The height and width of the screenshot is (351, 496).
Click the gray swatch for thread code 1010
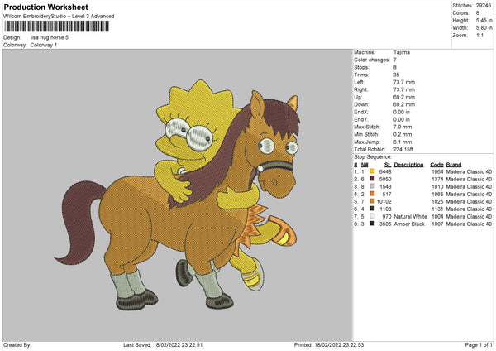point(372,186)
